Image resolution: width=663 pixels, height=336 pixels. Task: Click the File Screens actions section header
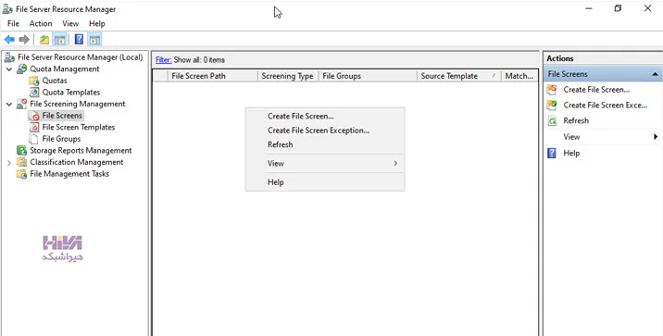click(603, 74)
